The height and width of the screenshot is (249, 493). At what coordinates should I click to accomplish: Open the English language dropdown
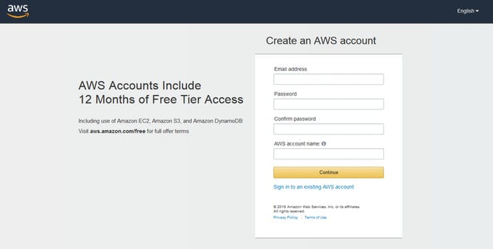coord(468,11)
